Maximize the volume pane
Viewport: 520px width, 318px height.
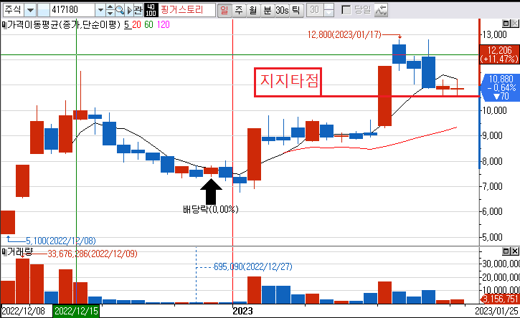[x=506, y=251]
